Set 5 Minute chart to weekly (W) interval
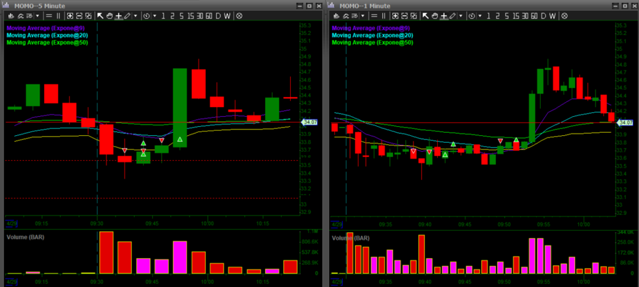 [x=227, y=15]
